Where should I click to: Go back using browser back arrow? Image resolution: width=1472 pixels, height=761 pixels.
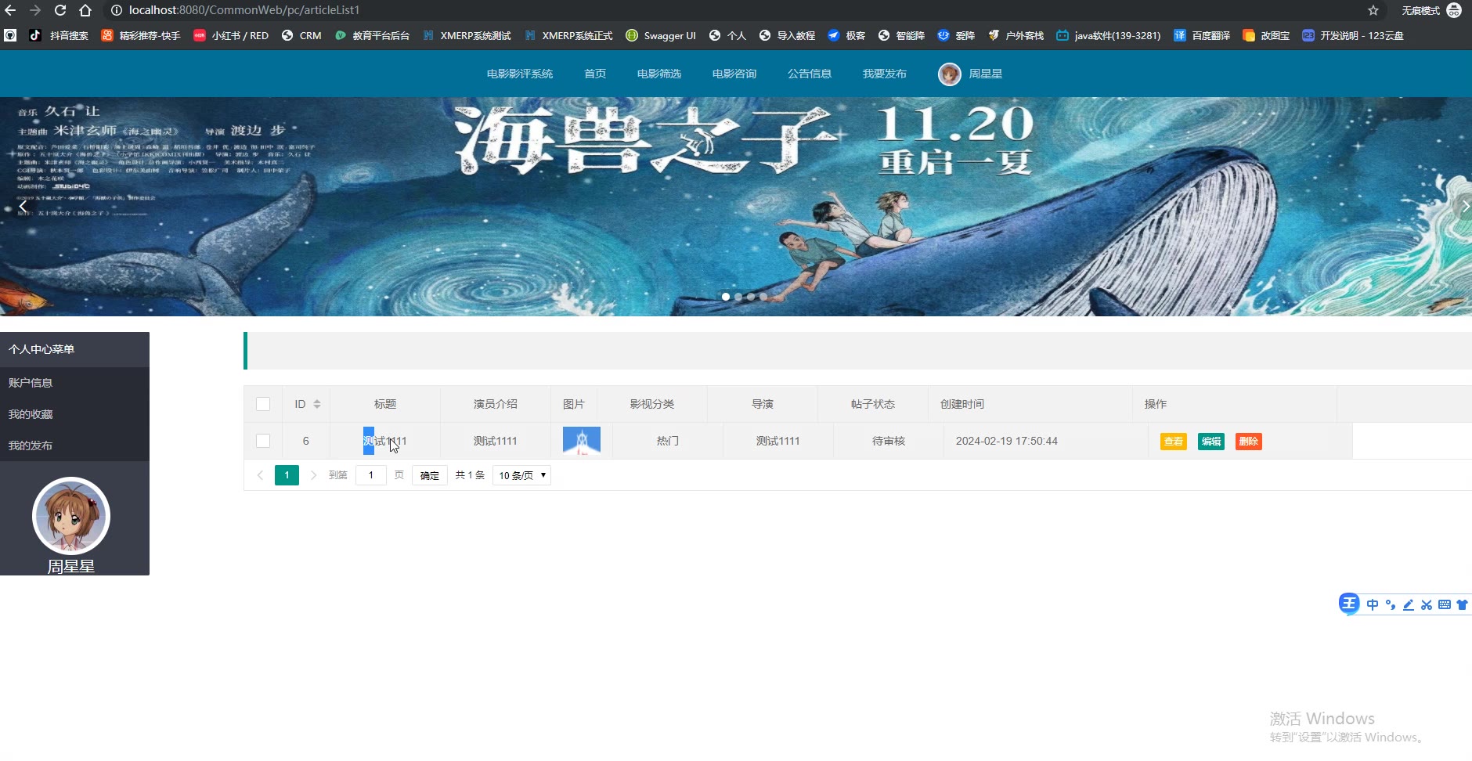(10, 10)
